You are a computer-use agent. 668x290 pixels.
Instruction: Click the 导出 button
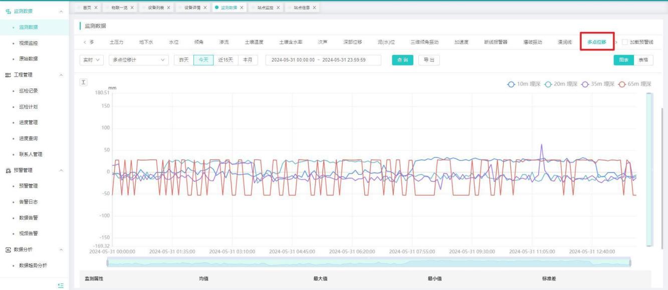point(429,60)
